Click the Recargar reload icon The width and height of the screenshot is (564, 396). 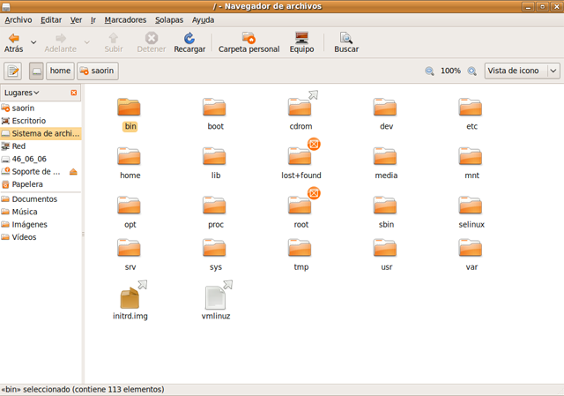pyautogui.click(x=189, y=39)
